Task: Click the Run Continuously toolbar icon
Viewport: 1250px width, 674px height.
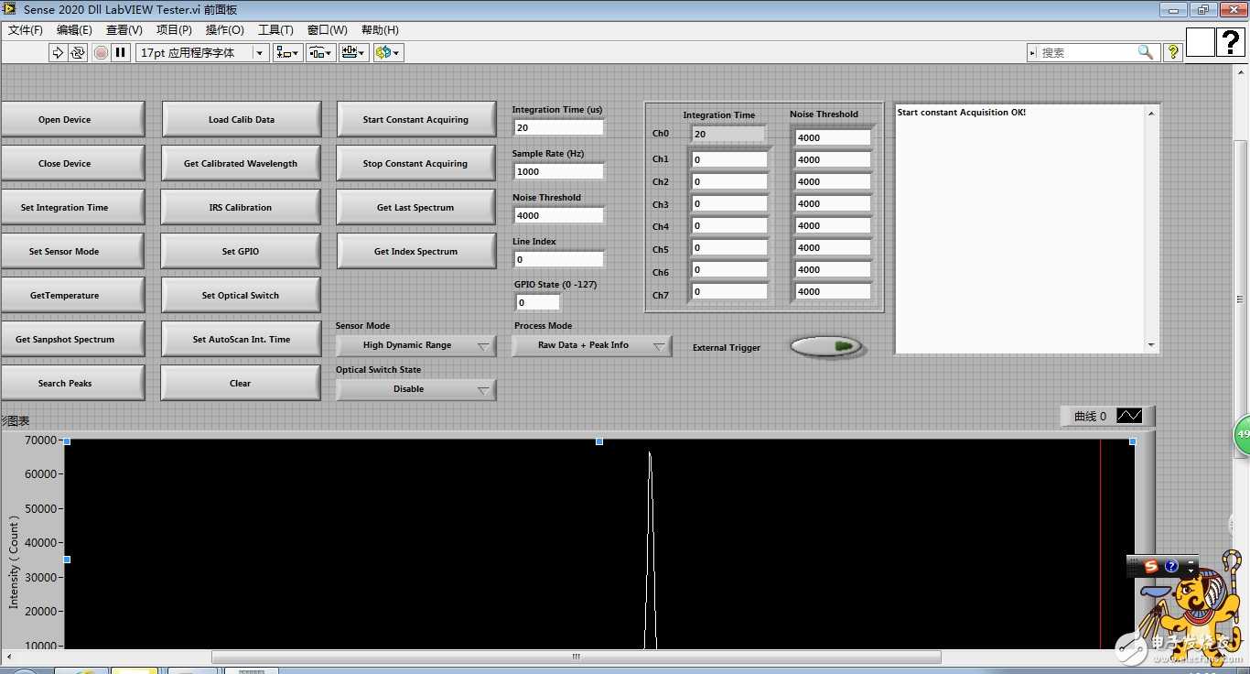Action: pos(78,53)
